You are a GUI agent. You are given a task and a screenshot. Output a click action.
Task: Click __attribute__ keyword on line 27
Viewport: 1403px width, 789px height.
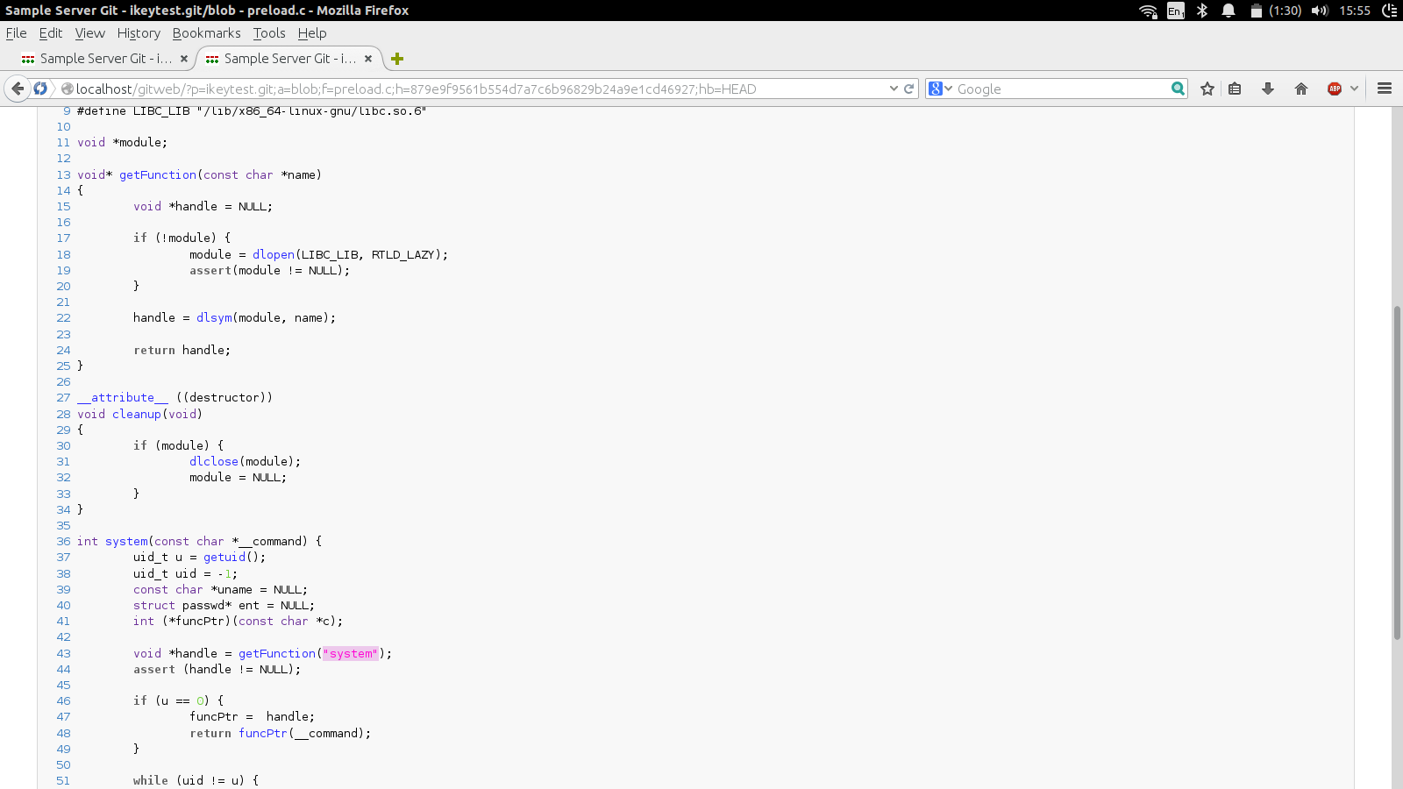click(123, 397)
